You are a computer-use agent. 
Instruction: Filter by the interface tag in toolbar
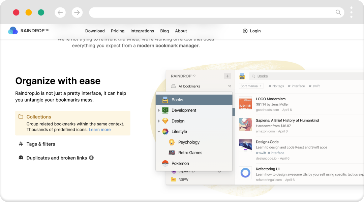pyautogui.click(x=297, y=86)
